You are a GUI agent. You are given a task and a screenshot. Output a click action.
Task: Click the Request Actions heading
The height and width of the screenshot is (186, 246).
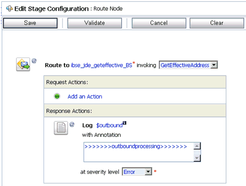[67, 82]
